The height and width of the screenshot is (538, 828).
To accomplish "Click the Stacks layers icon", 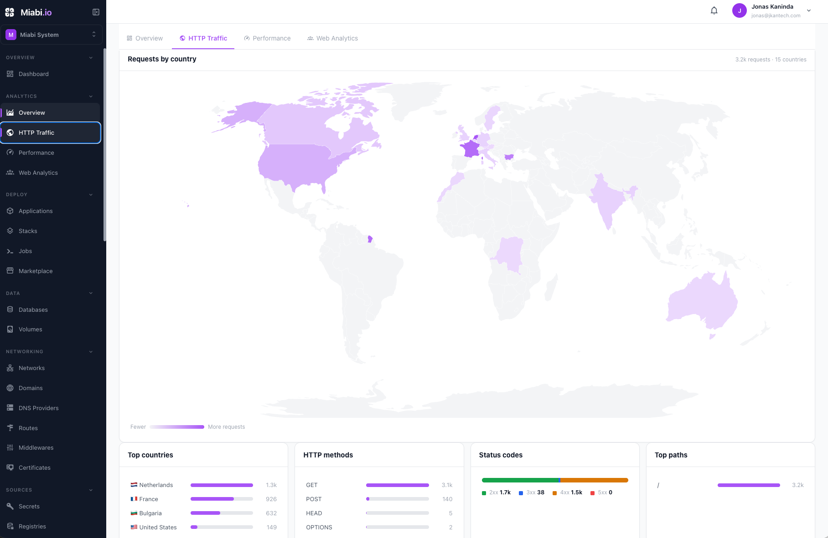I will (10, 231).
